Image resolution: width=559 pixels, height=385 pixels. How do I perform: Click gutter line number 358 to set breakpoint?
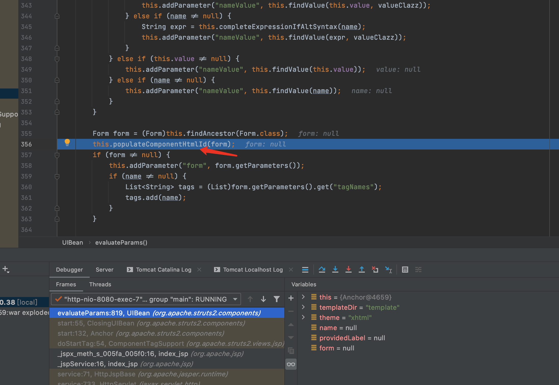point(26,166)
